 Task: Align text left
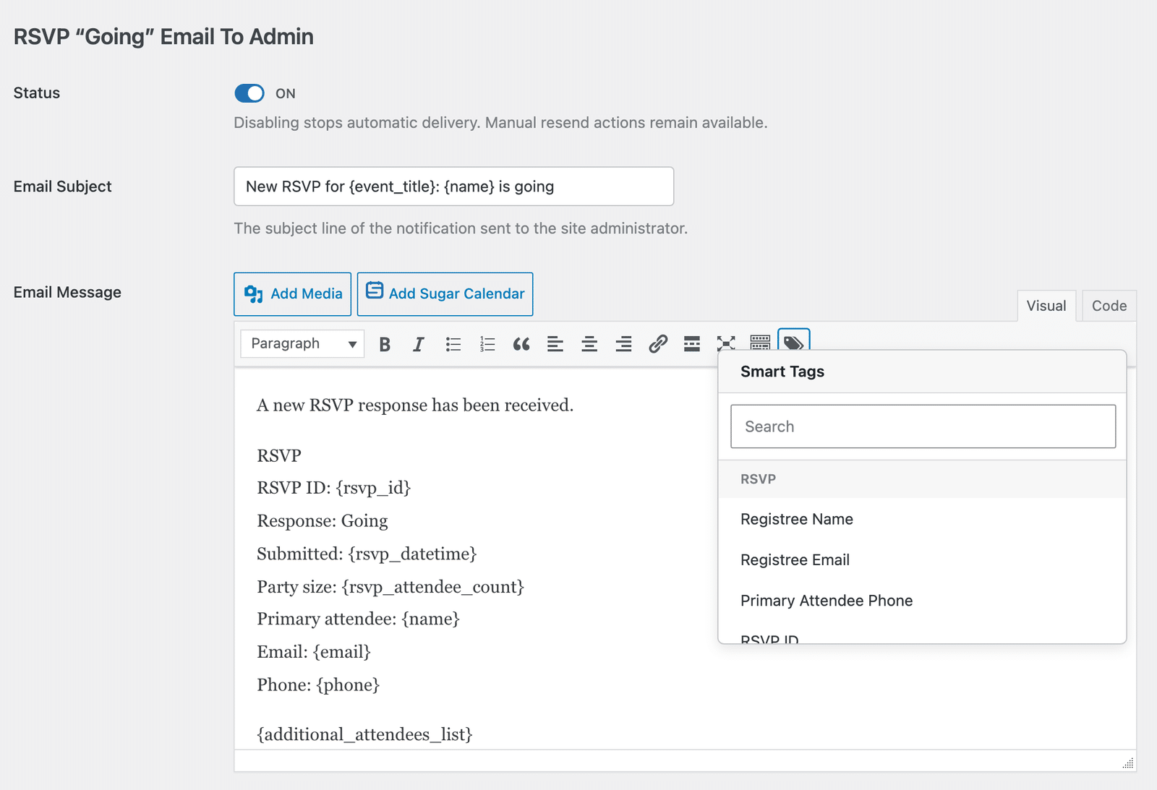coord(555,344)
